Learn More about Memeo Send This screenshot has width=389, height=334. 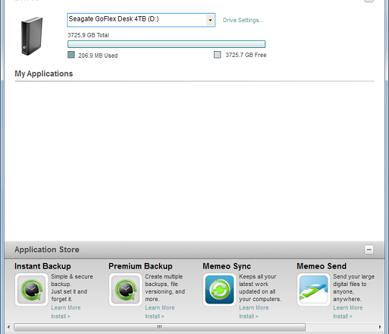pyautogui.click(x=348, y=307)
